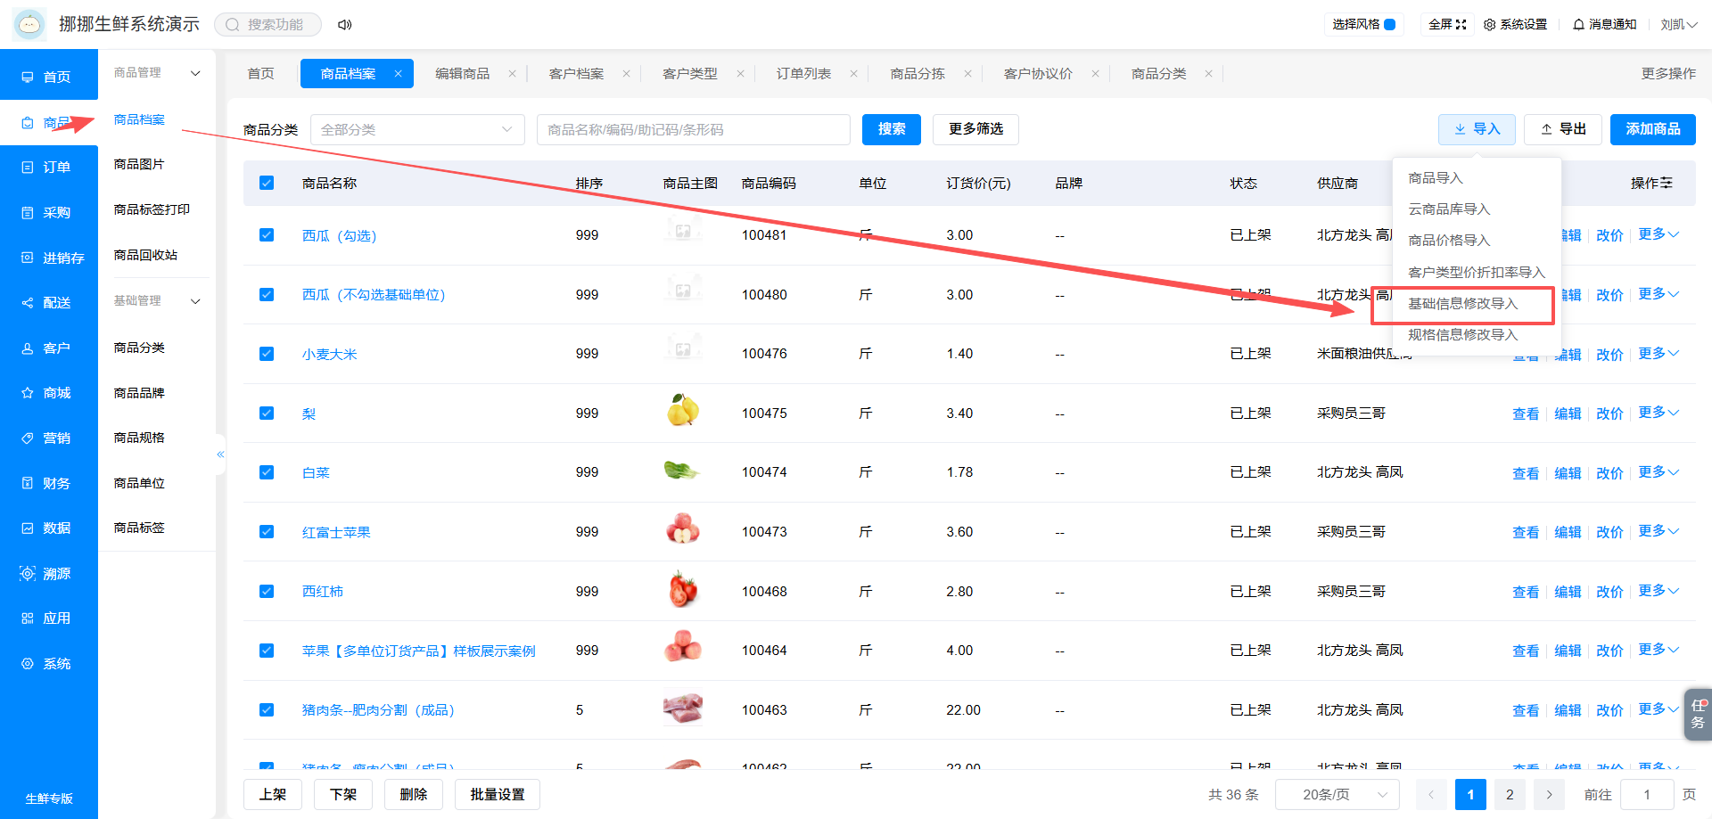Open the 20条/页 page size dropdown

point(1337,794)
